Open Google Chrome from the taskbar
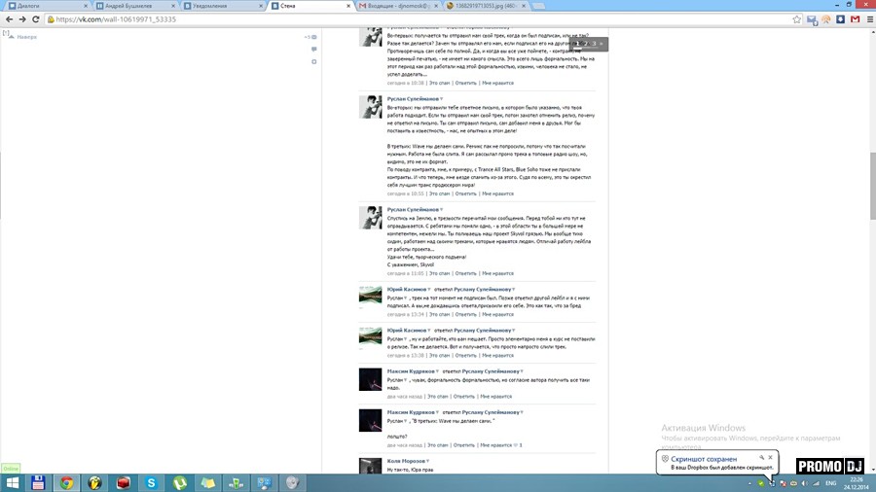Screen dimensions: 876x492 [66, 482]
